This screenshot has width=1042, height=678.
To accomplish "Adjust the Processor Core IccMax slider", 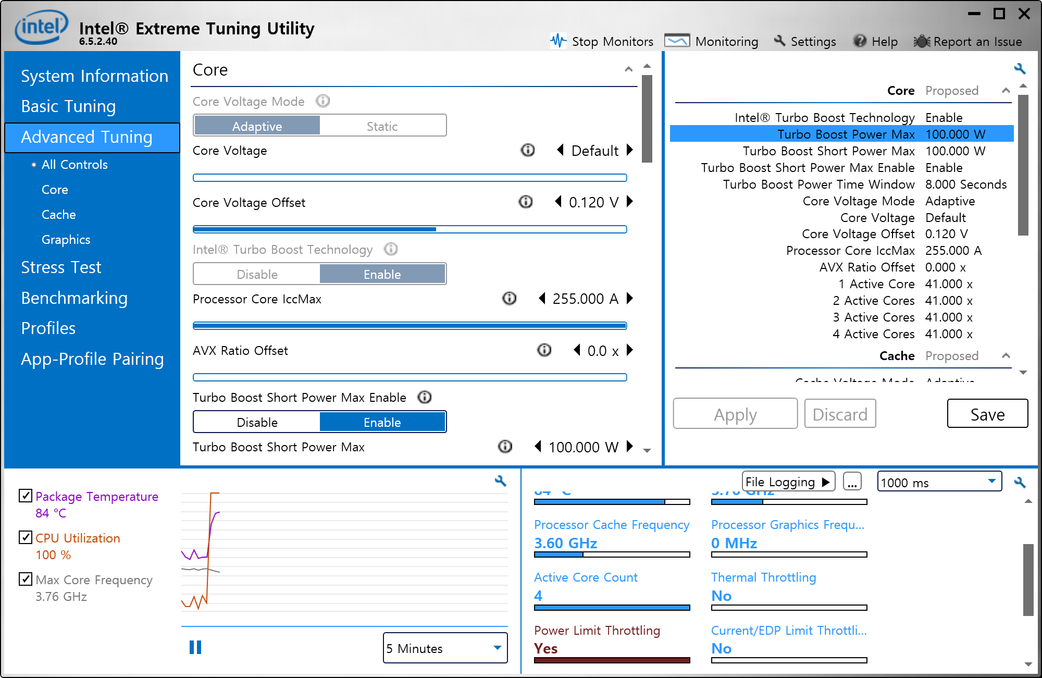I will click(410, 326).
